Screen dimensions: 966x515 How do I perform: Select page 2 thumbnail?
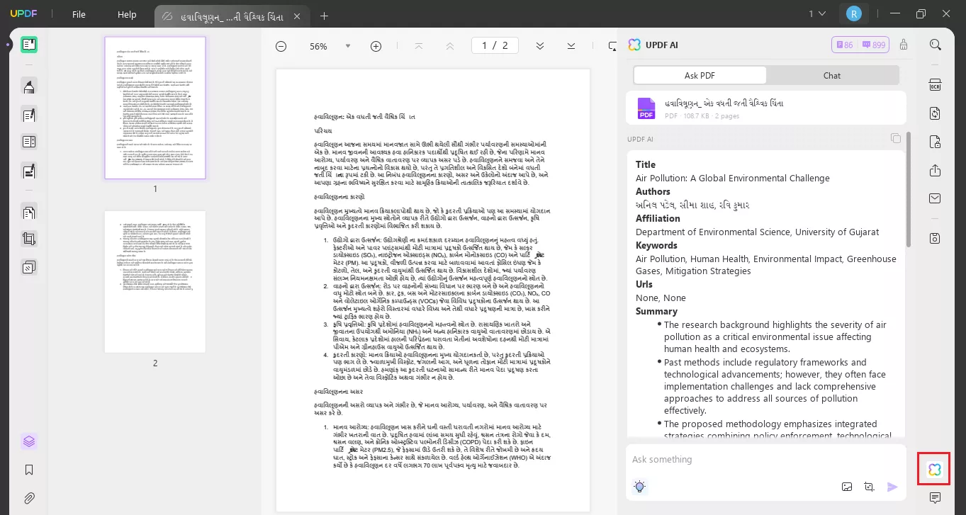pyautogui.click(x=155, y=282)
